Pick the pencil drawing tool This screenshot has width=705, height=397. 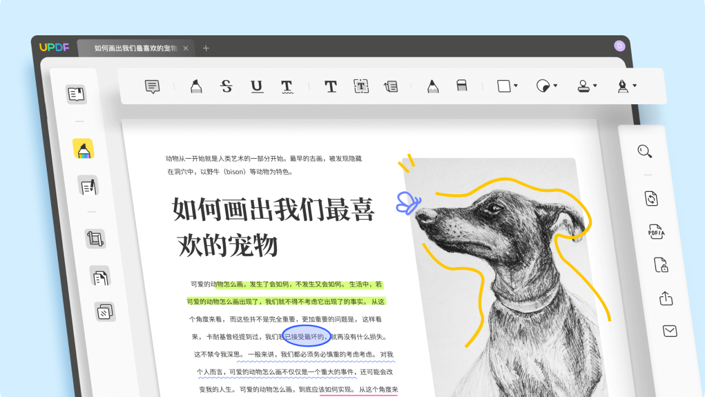pos(432,86)
